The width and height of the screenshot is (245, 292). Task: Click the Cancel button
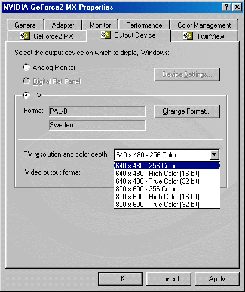pos(169,279)
